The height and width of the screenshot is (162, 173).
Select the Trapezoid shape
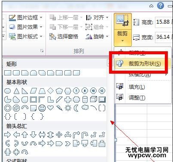coord(42,91)
